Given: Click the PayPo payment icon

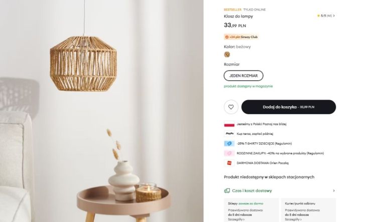Looking at the screenshot, I should [229, 134].
